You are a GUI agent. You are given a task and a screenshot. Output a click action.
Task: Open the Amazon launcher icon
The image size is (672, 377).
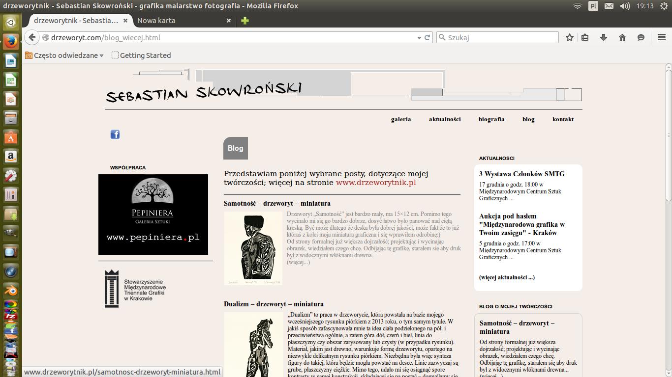[11, 157]
